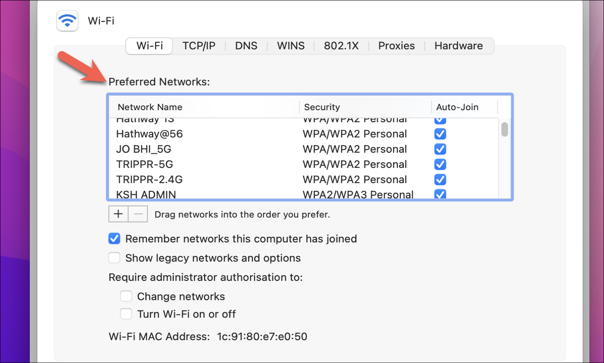Open the DNS tab
Screen dimensions: 604x363
pos(246,46)
